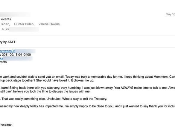This screenshot has height=135, width=175.
Task: Click the 'message:' text near the bottom
Action: pos(6,124)
